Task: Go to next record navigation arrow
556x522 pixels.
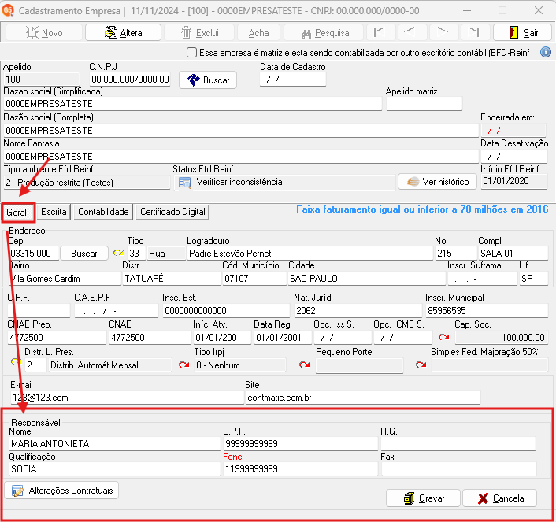Action: [443, 32]
